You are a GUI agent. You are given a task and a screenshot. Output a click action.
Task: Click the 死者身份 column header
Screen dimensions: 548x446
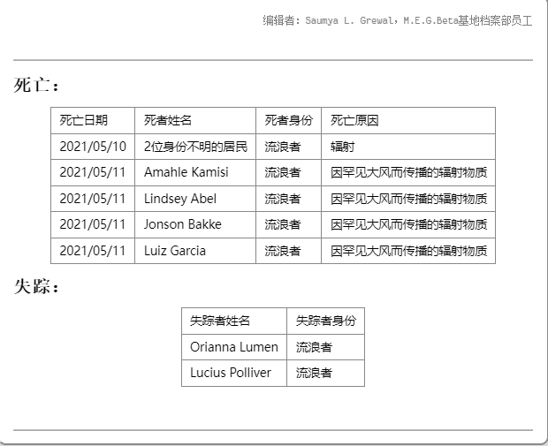(x=288, y=120)
